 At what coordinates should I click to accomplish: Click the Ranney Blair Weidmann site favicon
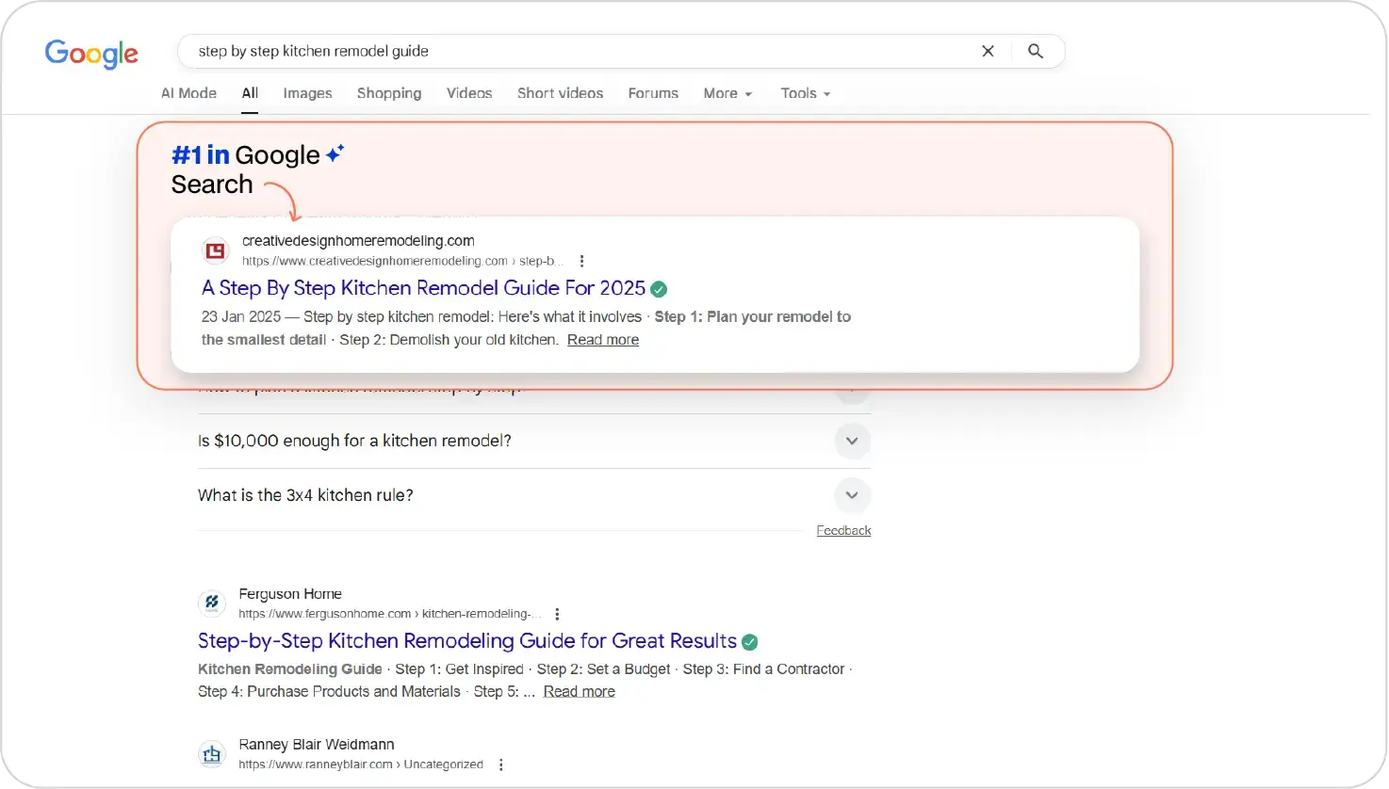click(211, 753)
